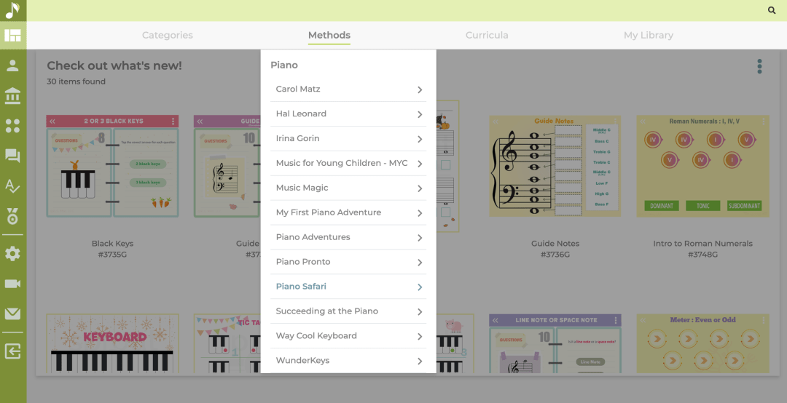This screenshot has height=403, width=787.
Task: Open the Keyboard snowflake thumbnail
Action: tap(112, 344)
